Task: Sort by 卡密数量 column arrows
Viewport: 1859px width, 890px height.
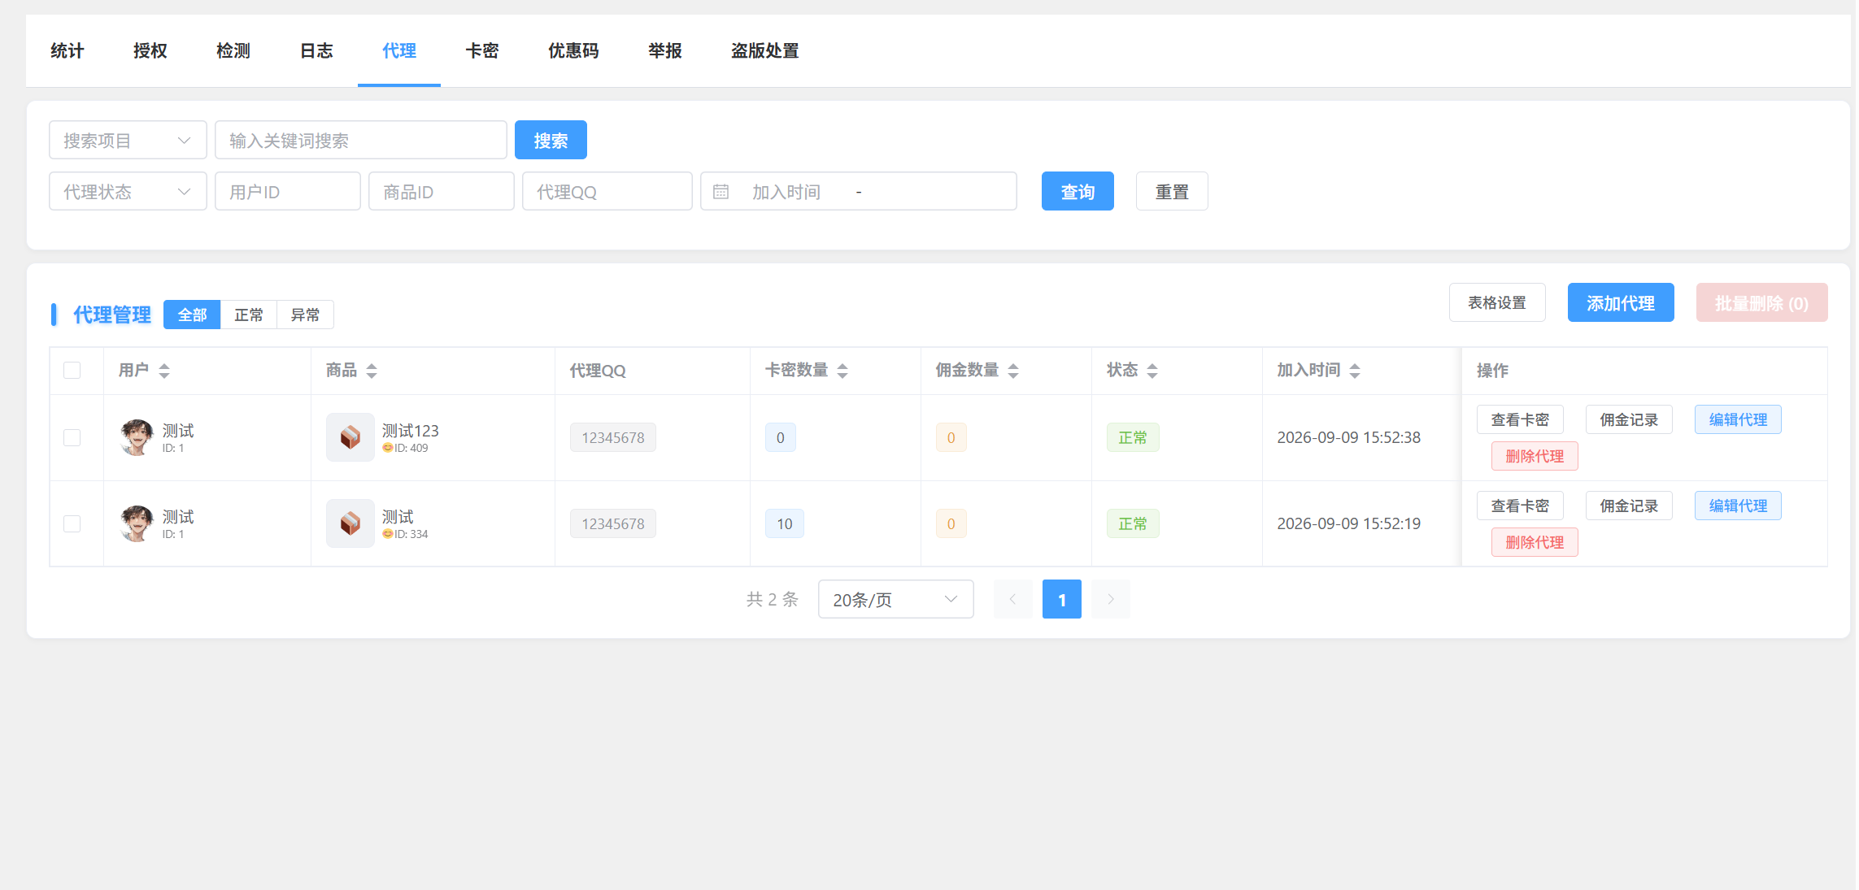Action: pos(842,371)
